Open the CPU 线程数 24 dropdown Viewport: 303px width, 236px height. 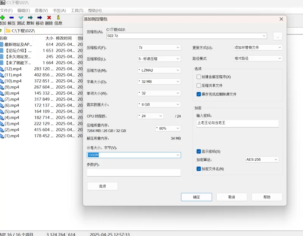coord(151,116)
